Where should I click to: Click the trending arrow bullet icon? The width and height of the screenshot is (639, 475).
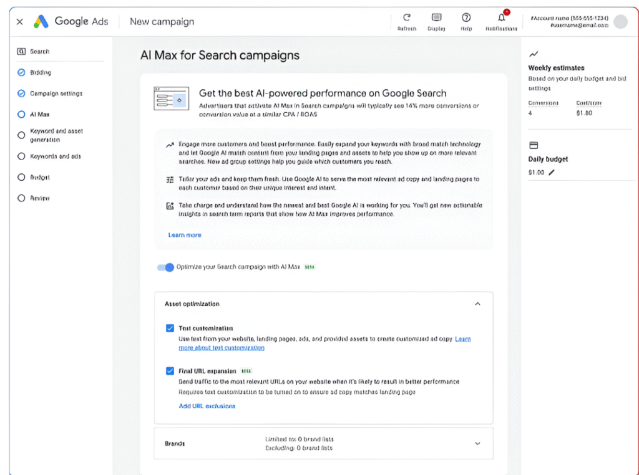coord(170,145)
